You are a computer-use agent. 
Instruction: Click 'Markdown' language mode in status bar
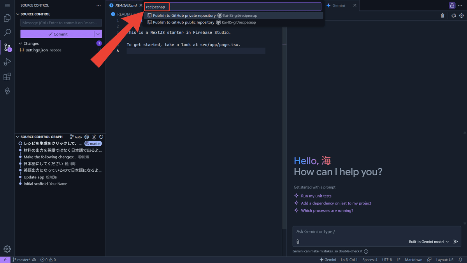pyautogui.click(x=413, y=259)
